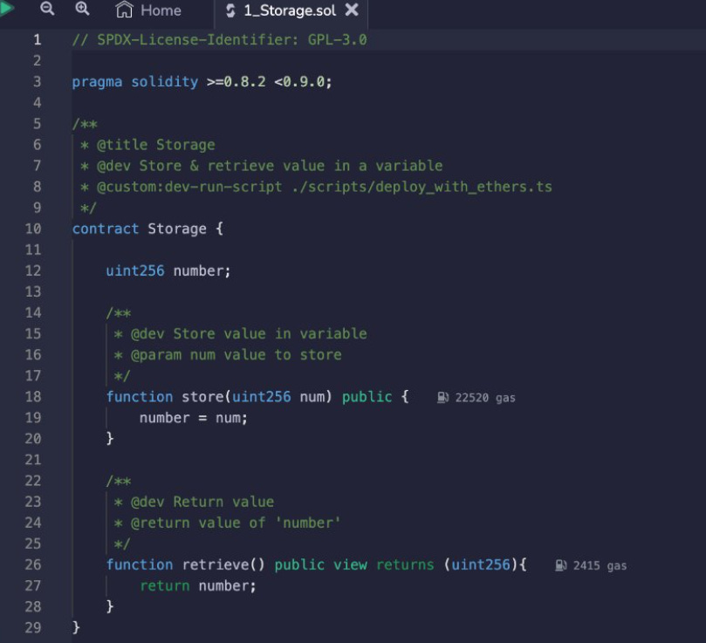
Task: Click the '2415 gas' estimate text
Action: [x=600, y=566]
